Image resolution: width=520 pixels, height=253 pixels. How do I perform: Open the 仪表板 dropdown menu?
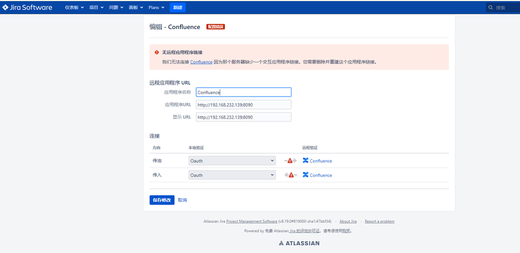tap(74, 7)
